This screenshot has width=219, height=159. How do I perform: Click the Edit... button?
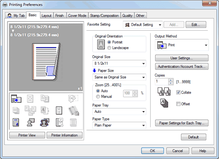[196, 25]
